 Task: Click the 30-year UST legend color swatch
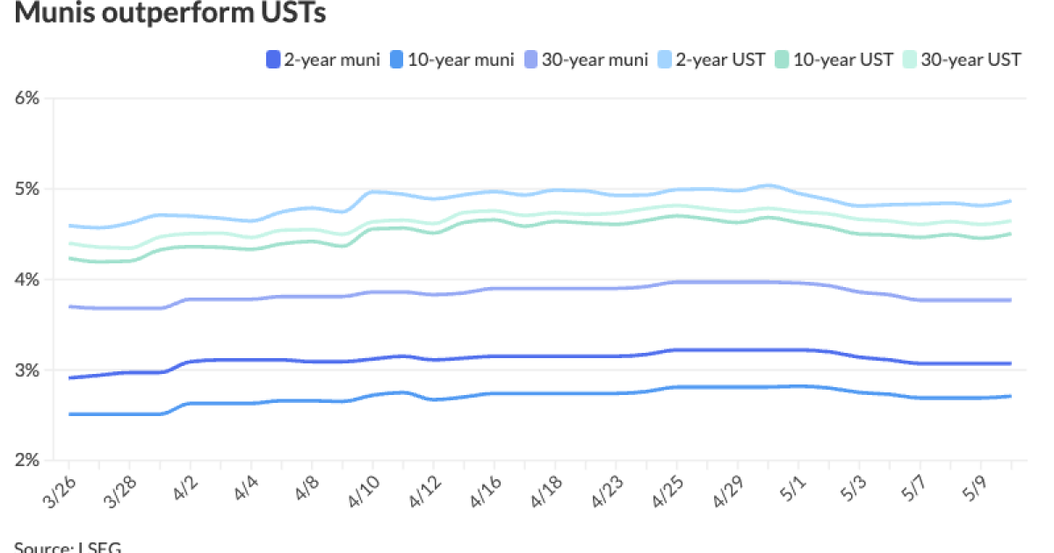tap(909, 60)
